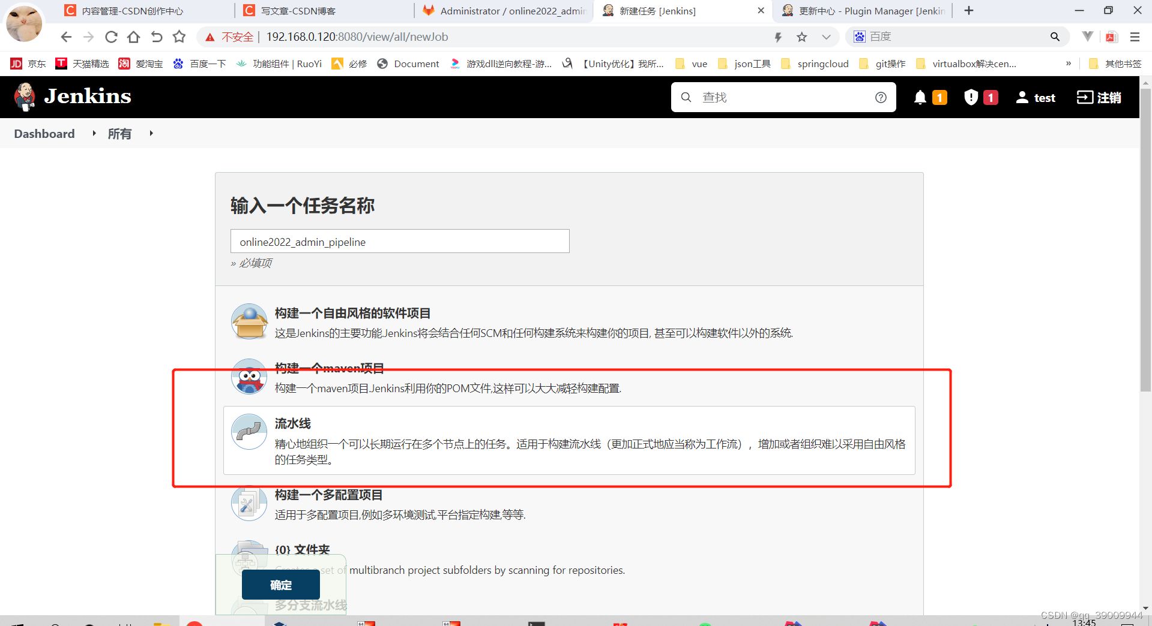Viewport: 1152px width, 626px height.
Task: Go to the Dashboard breadcrumb
Action: tap(44, 134)
